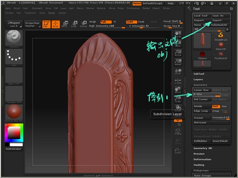Open the Zplugin menu

point(52,13)
